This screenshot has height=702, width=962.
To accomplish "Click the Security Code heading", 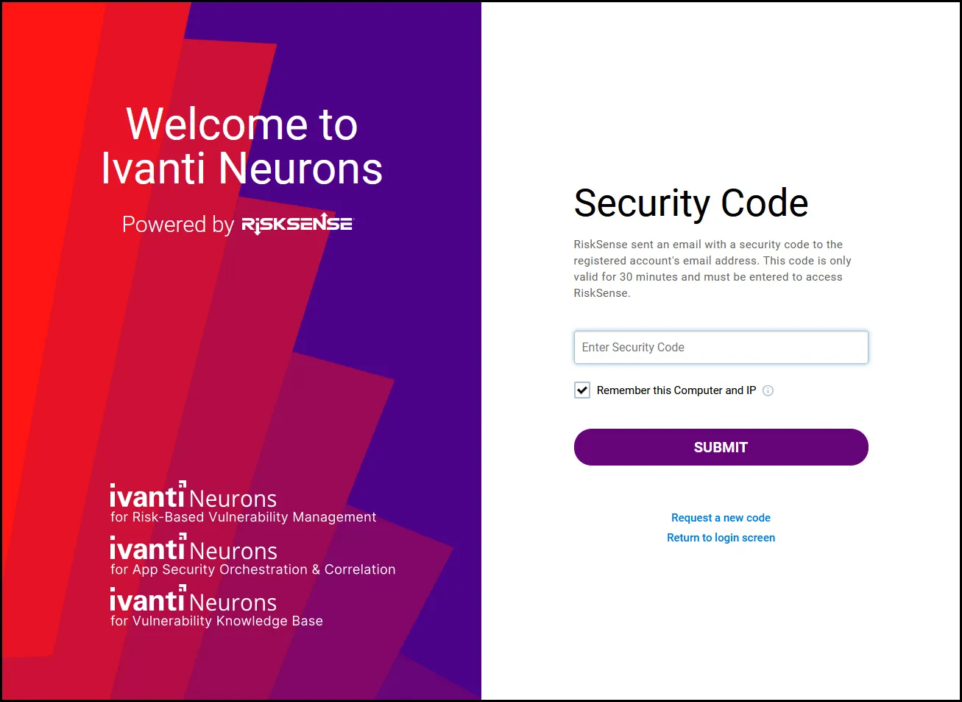I will (691, 203).
